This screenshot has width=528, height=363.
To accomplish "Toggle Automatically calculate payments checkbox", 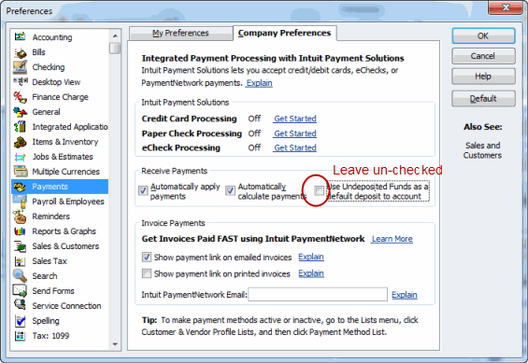I will coord(230,190).
